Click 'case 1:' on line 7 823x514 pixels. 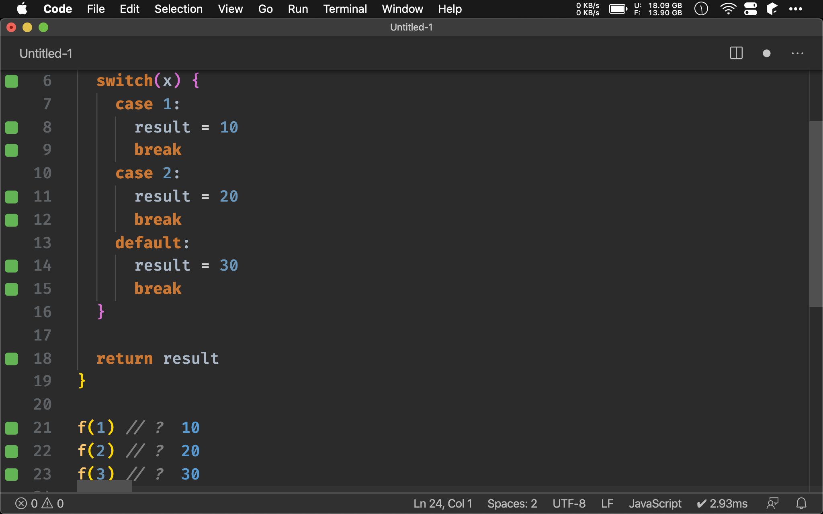147,104
